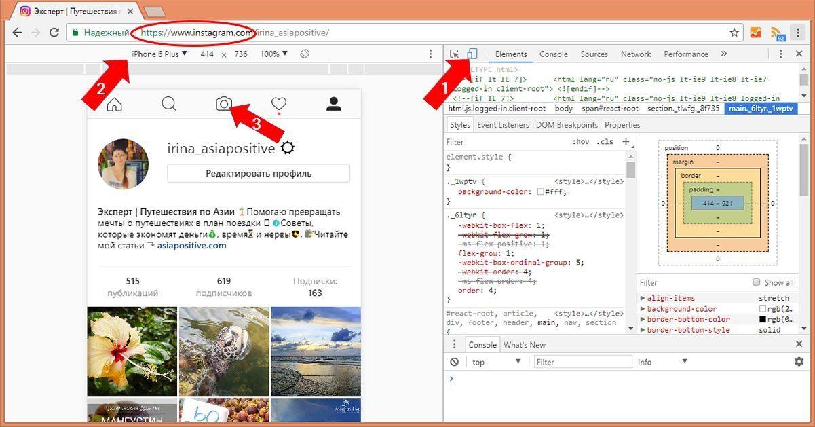Image resolution: width=815 pixels, height=427 pixels.
Task: Open Instagram profile settings gear icon
Action: [x=288, y=149]
